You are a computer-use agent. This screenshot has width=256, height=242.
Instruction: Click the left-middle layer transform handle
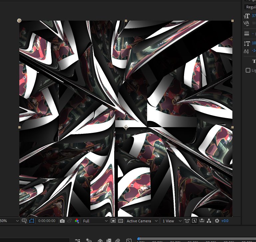[x=19, y=127]
